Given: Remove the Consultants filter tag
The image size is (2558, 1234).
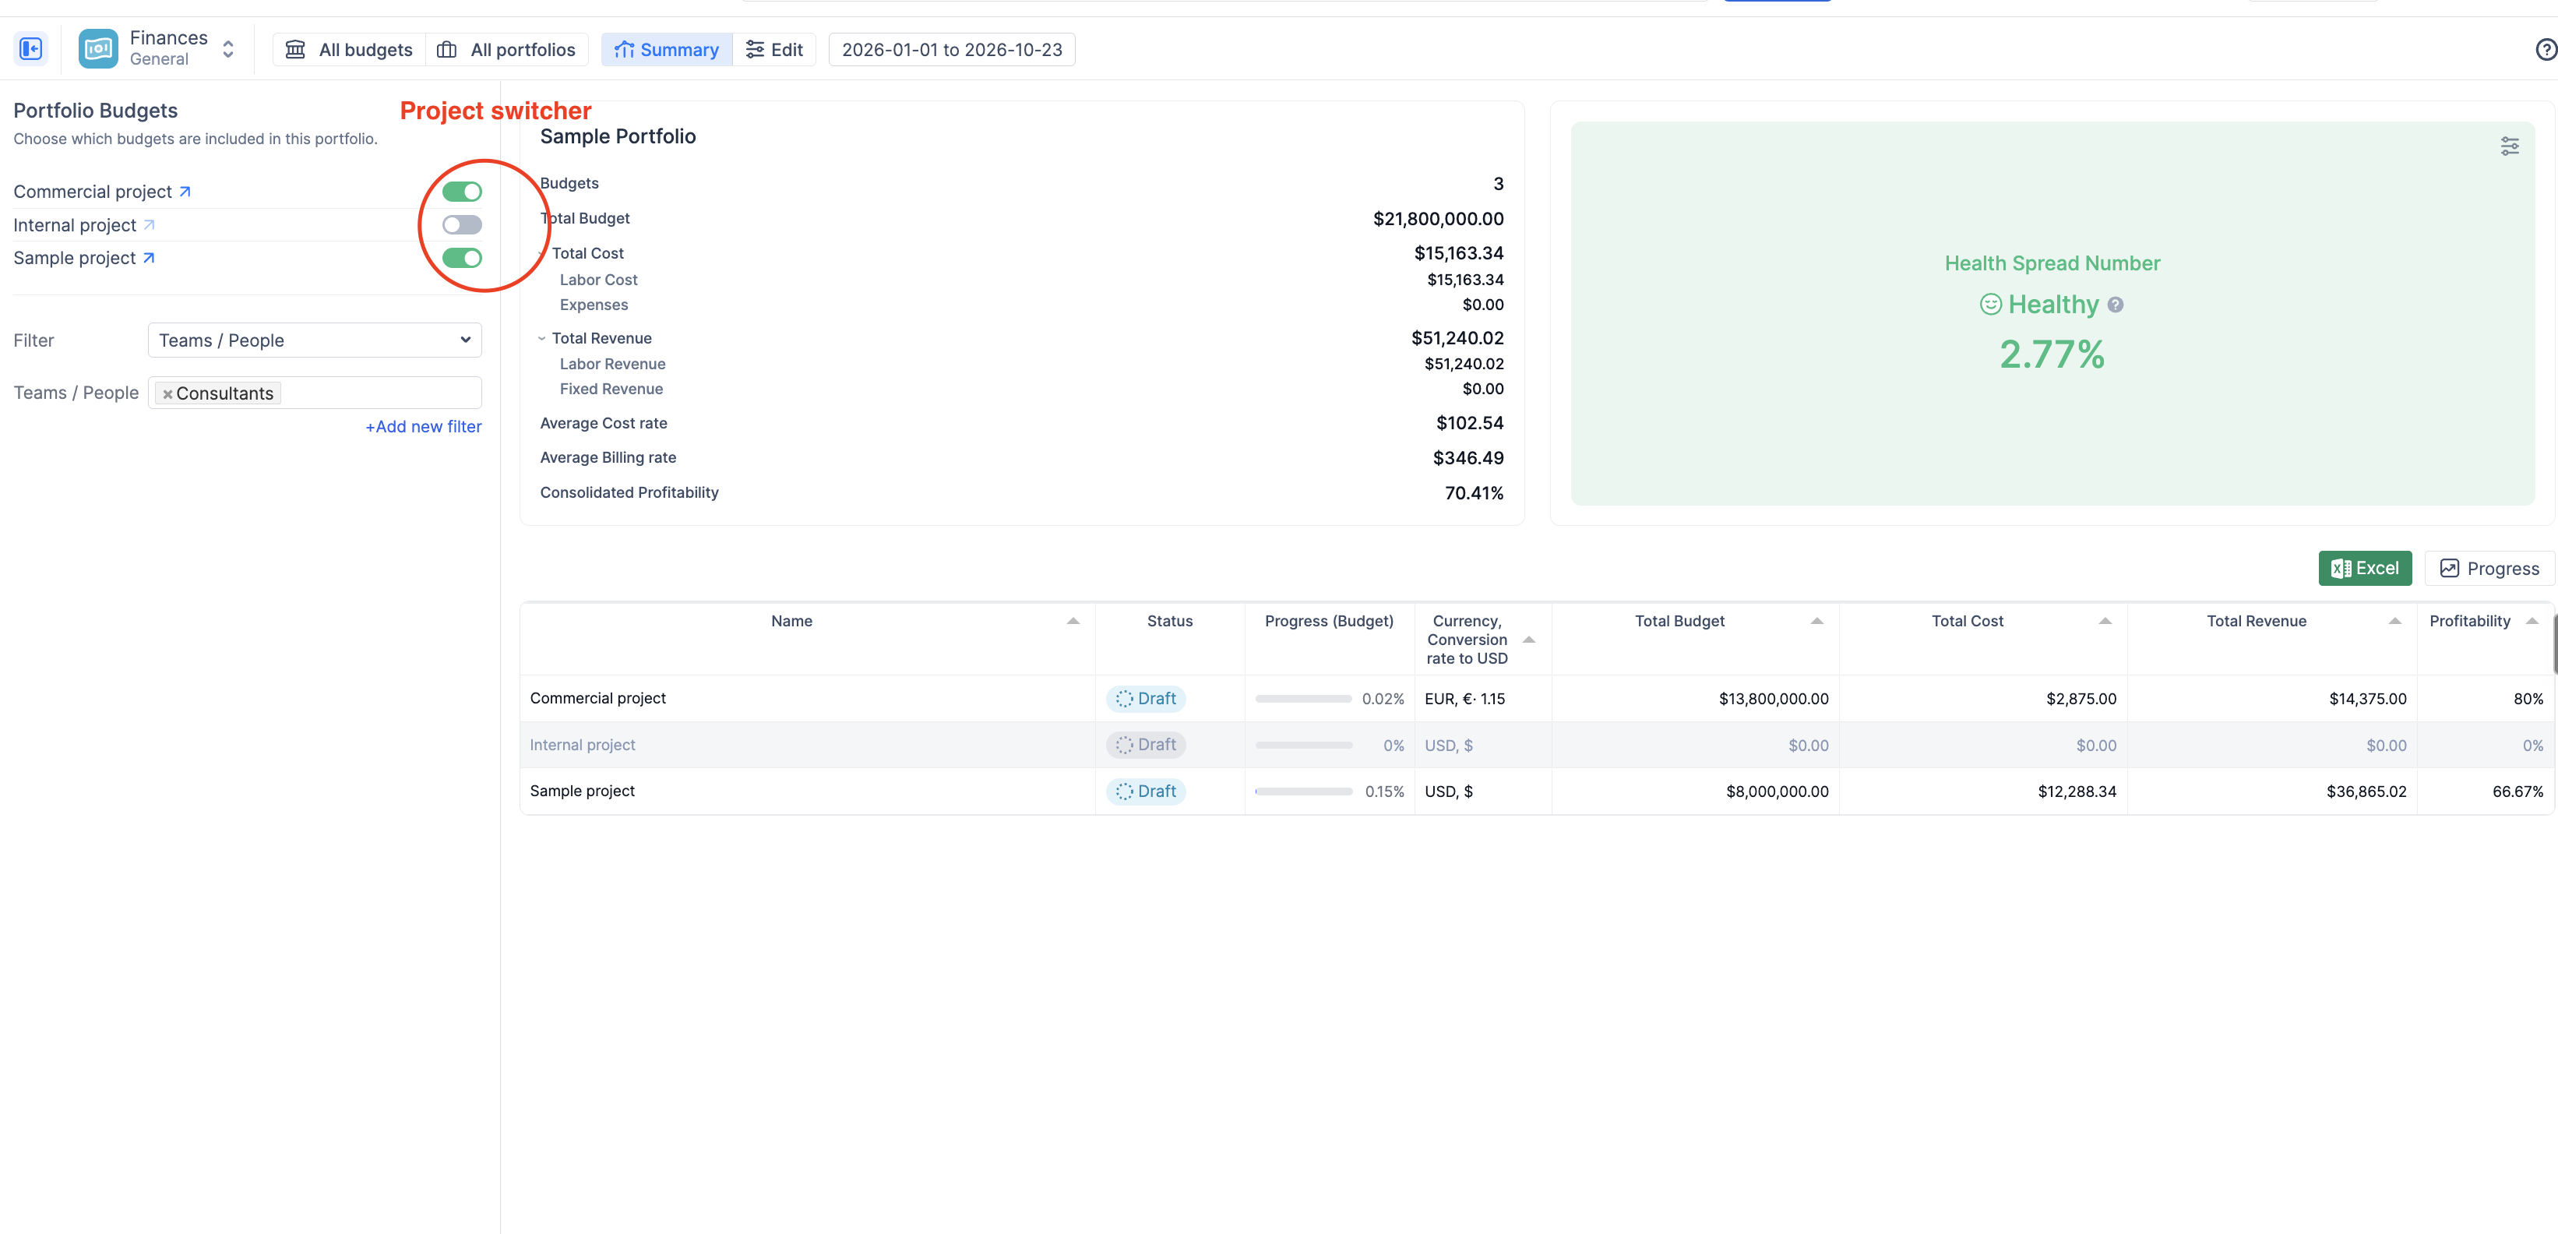Looking at the screenshot, I should point(167,394).
